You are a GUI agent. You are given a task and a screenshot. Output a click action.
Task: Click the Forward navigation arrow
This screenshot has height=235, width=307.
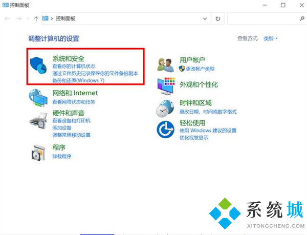pos(19,18)
